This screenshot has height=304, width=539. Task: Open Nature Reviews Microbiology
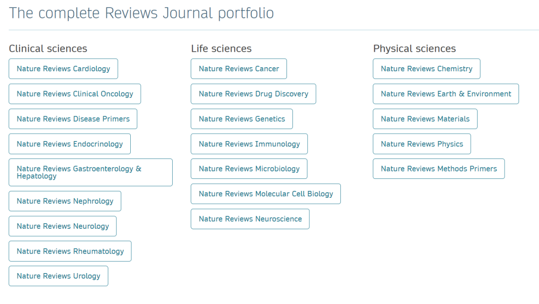point(249,169)
